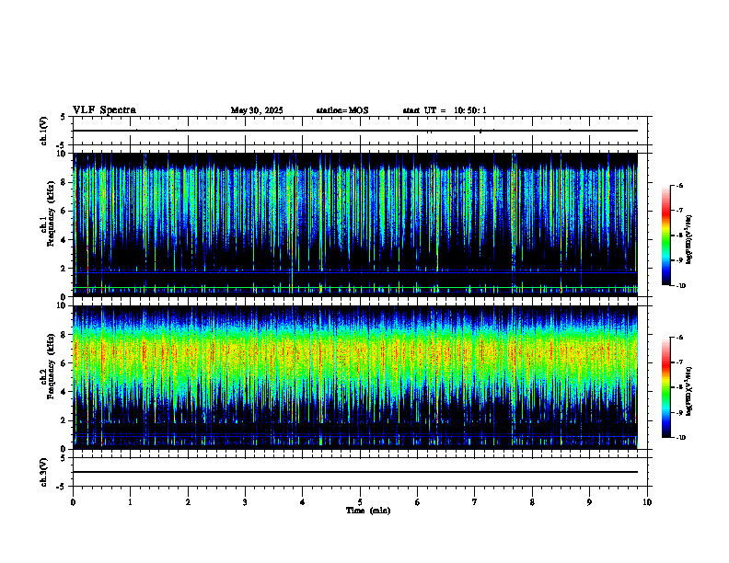The image size is (729, 563).
Task: Click inside the ch.2 spectrogram panel
Action: pos(355,377)
